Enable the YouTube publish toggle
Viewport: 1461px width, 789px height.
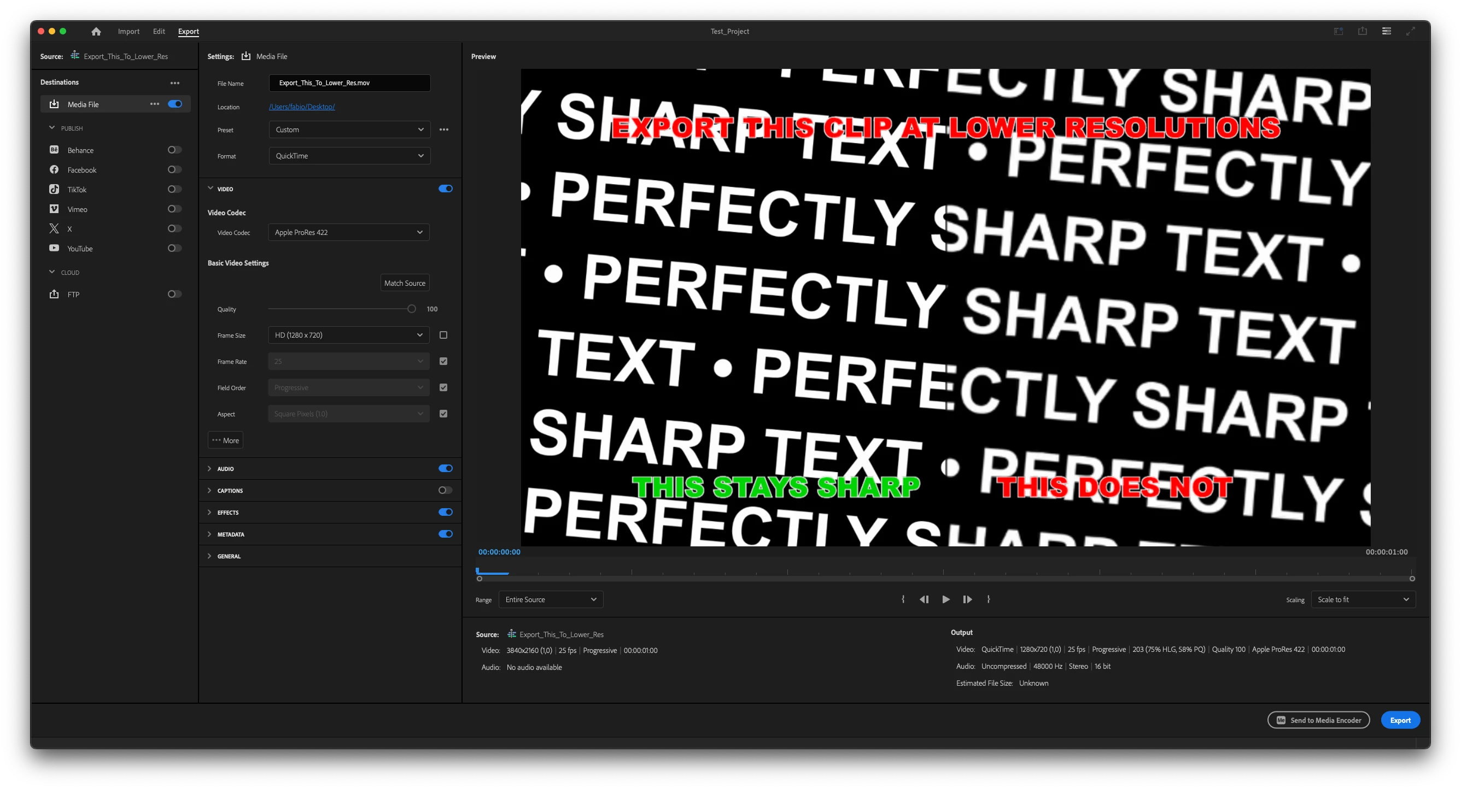tap(174, 248)
